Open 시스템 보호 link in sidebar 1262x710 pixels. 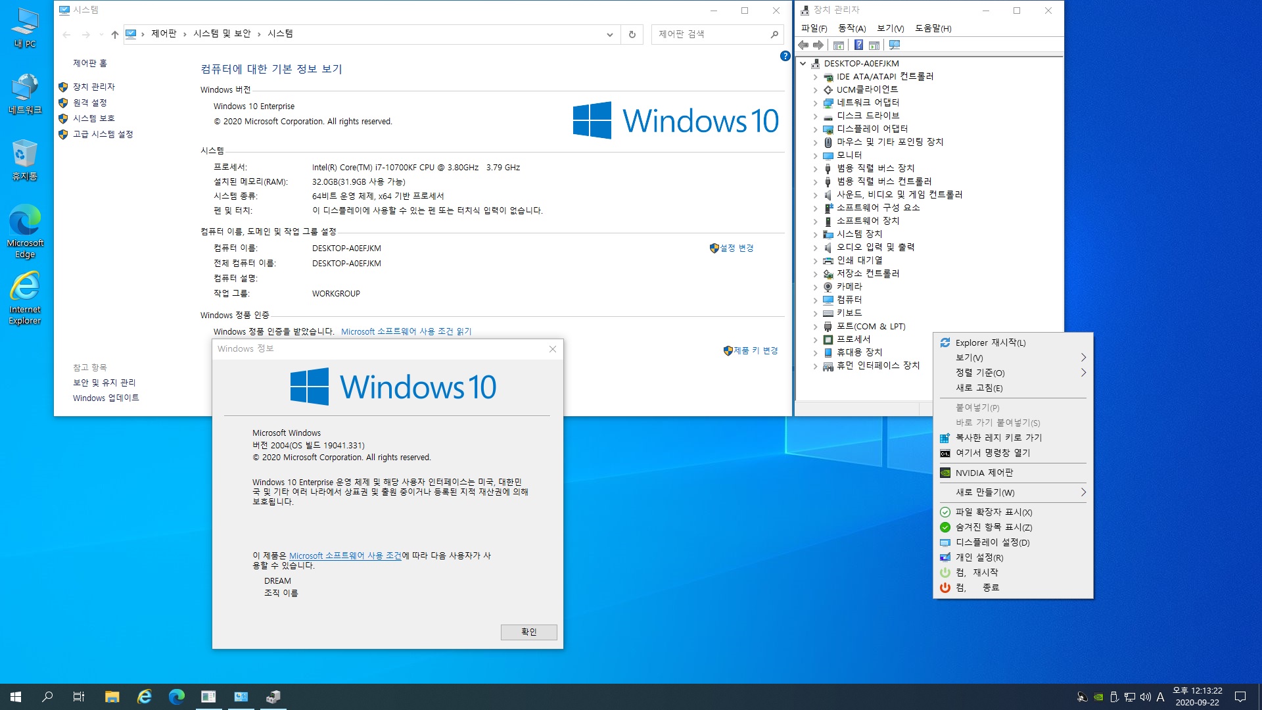click(x=93, y=118)
